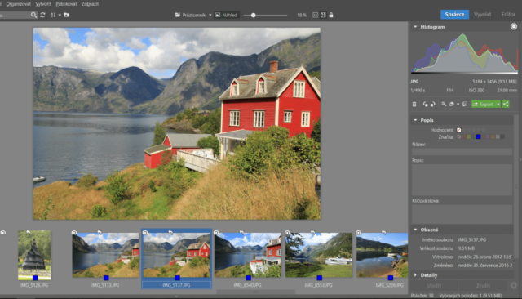Toggle the histogram overexposure circle button
522x299 pixels.
pyautogui.click(x=514, y=27)
